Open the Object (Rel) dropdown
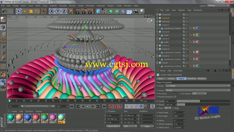Viewport: 234px width, 132px height. click(x=113, y=126)
